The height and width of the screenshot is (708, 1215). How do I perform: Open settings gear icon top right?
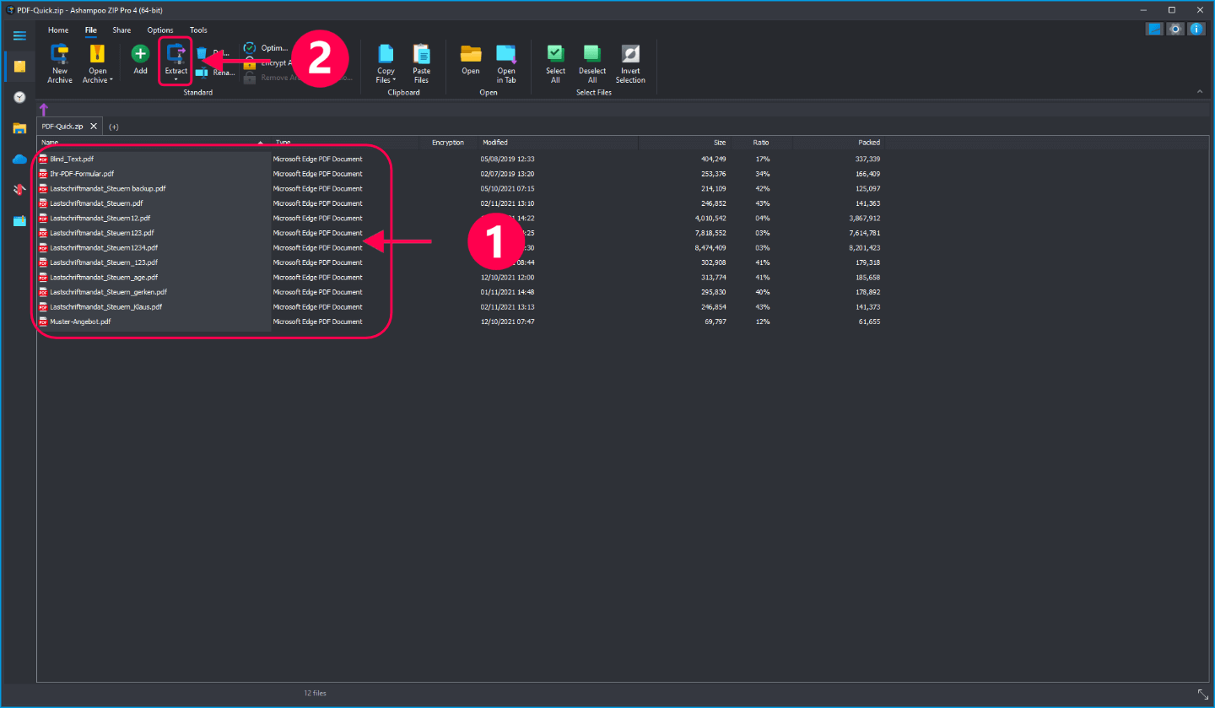(x=1175, y=29)
